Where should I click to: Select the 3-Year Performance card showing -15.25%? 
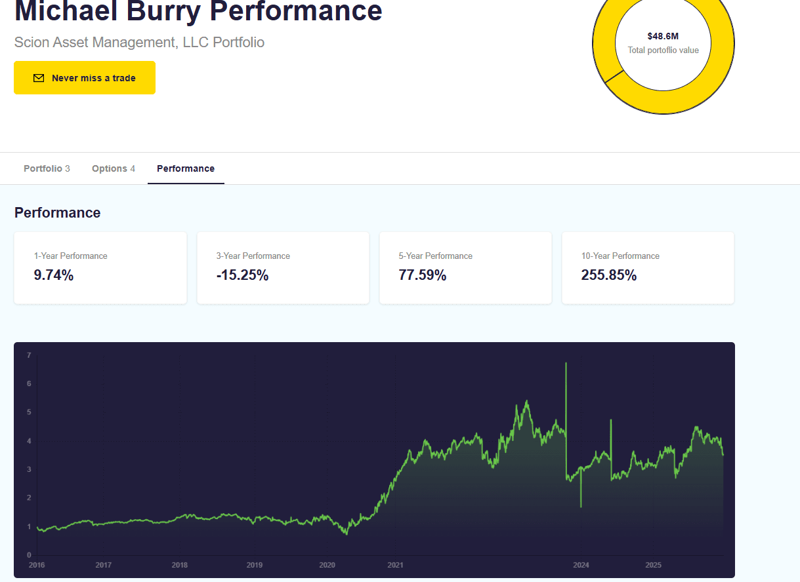click(x=283, y=267)
